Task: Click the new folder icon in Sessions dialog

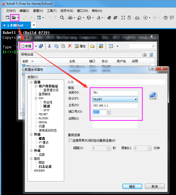Action: point(92,46)
